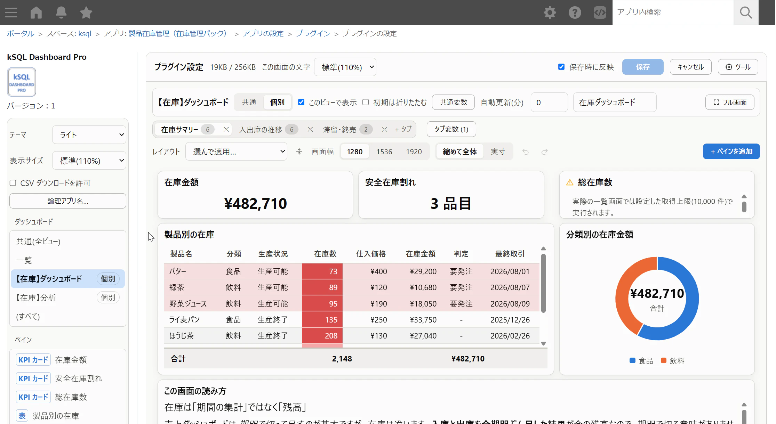This screenshot has width=776, height=424.
Task: Open the ツール menu button
Action: tap(738, 67)
